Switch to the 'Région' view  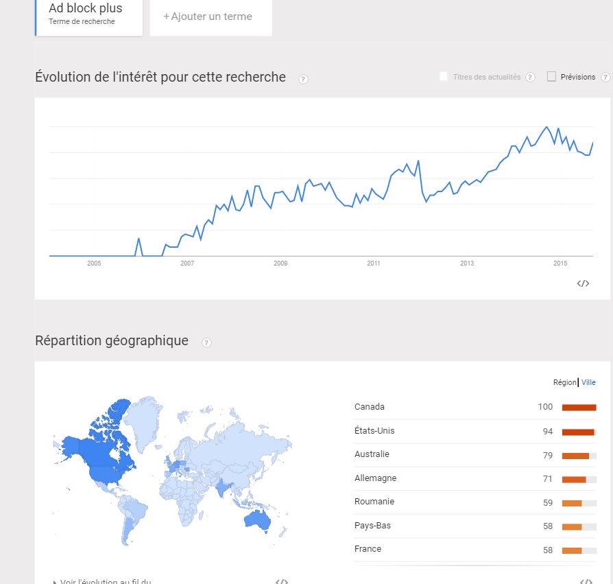pyautogui.click(x=564, y=382)
